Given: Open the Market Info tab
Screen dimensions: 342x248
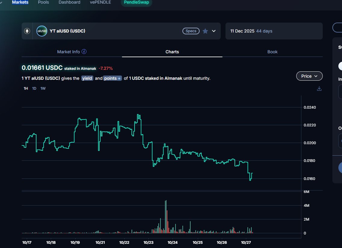Looking at the screenshot, I should tap(69, 52).
